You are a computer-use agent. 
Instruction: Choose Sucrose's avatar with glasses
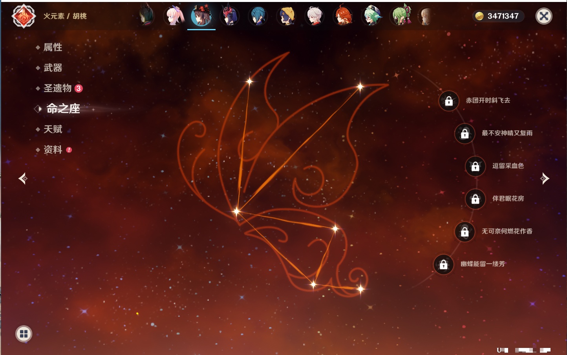371,16
